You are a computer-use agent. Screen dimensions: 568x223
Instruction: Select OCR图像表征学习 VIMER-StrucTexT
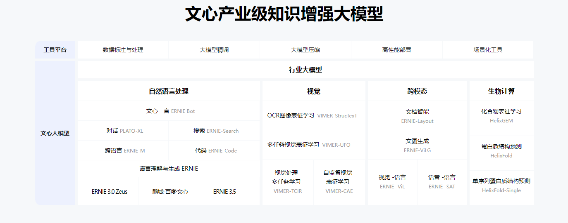312,115
